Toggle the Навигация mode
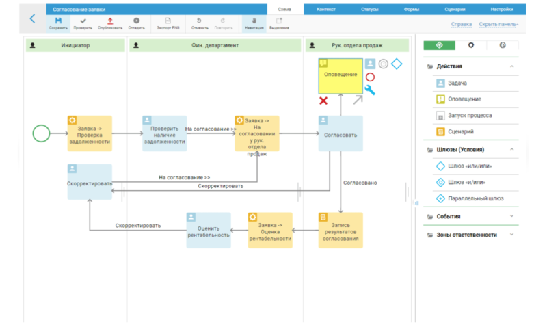The width and height of the screenshot is (547, 327). (254, 22)
